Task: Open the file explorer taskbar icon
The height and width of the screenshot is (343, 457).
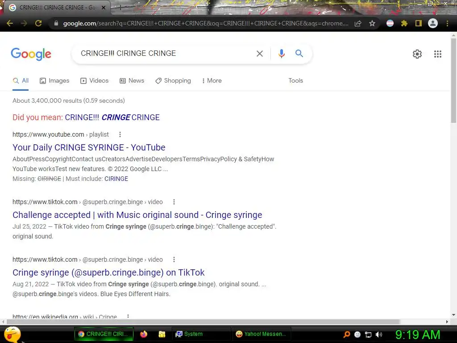Action: [162, 334]
